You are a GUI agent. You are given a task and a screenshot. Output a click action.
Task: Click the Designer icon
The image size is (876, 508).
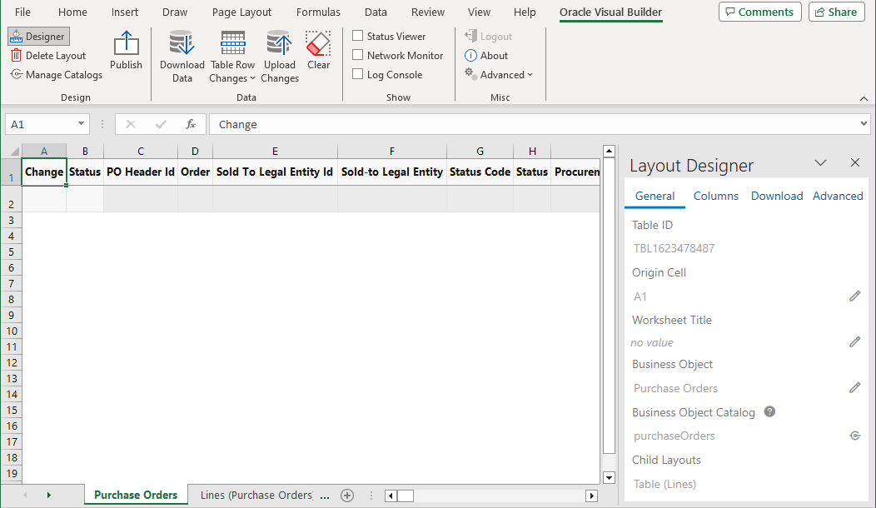click(41, 36)
